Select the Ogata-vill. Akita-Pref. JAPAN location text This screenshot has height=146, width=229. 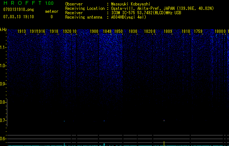click(162, 8)
